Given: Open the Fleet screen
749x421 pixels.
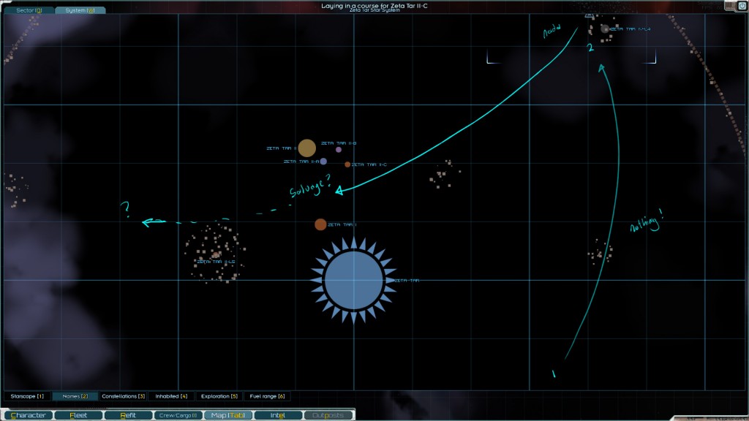Looking at the screenshot, I should (78, 415).
